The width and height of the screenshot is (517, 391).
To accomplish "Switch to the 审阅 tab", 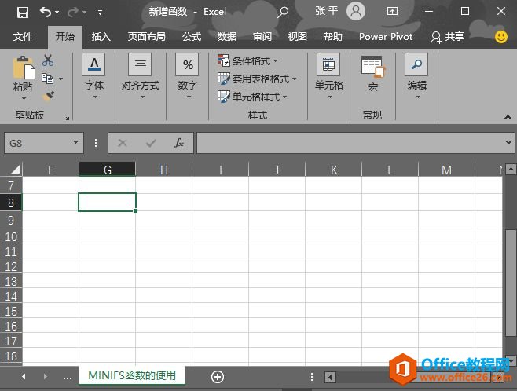I will coord(262,36).
